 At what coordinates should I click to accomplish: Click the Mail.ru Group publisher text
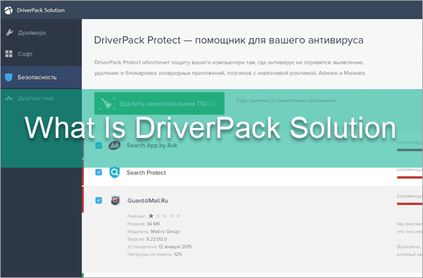165,231
